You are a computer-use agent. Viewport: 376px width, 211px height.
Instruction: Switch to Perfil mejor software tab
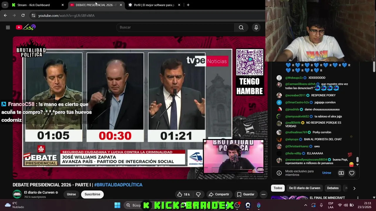point(154,5)
